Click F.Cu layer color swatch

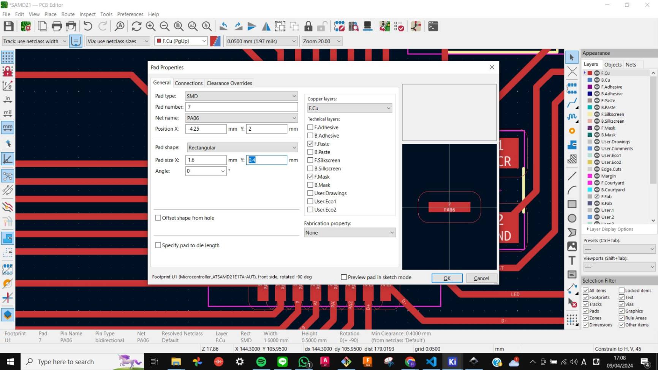(590, 73)
